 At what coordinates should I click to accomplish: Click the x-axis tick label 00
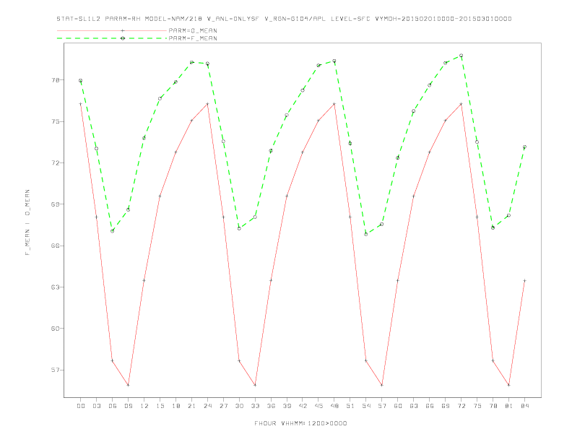point(81,406)
